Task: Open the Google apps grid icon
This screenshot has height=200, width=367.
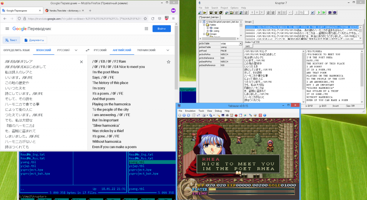Action: click(x=146, y=29)
